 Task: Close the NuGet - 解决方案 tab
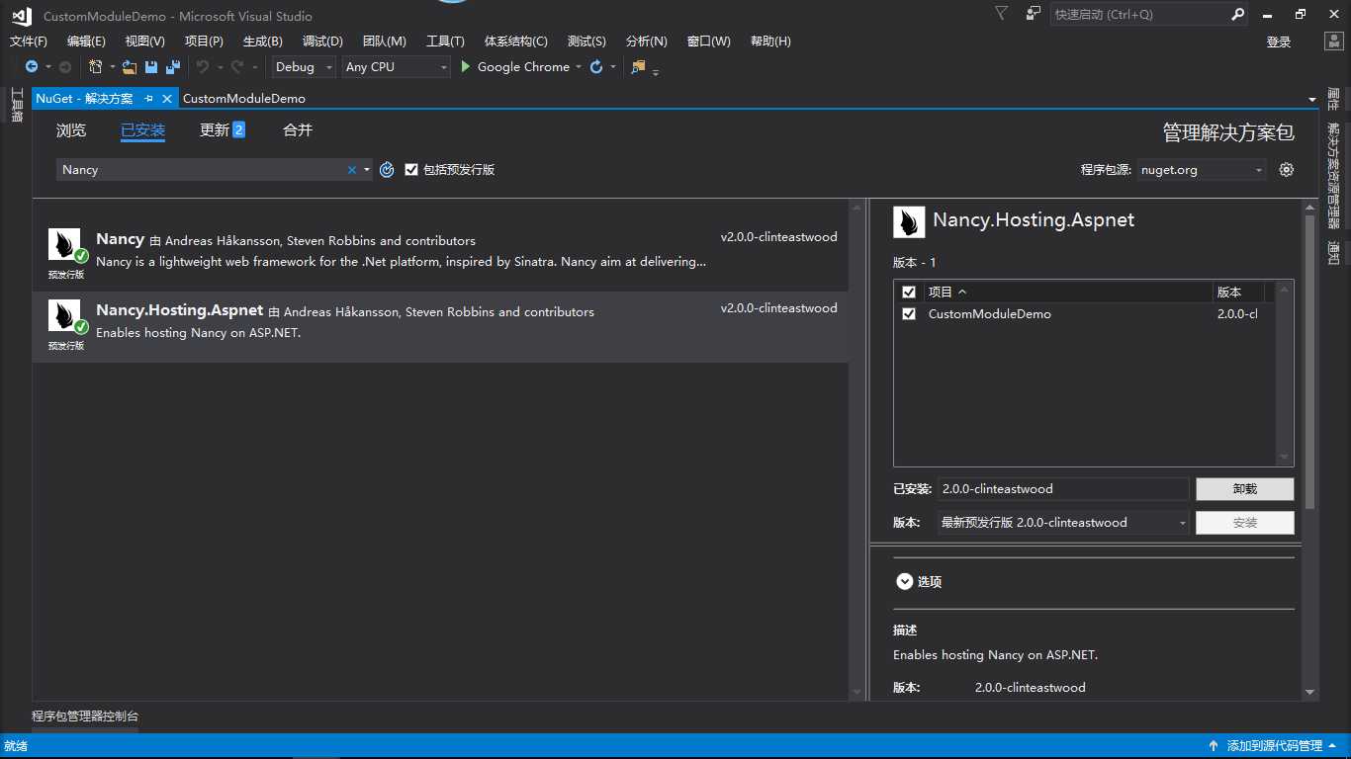click(167, 99)
